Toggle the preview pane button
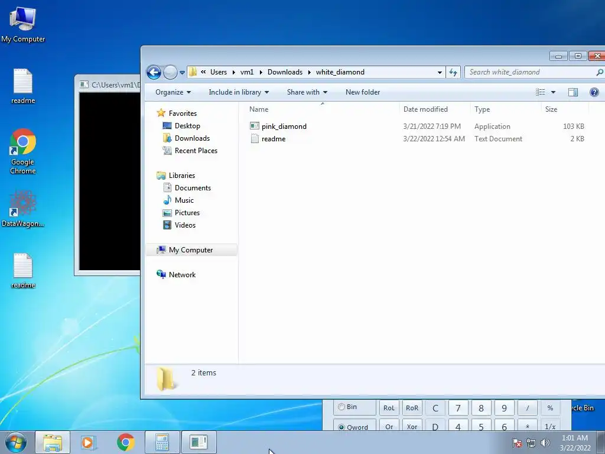The height and width of the screenshot is (454, 605). pos(573,92)
